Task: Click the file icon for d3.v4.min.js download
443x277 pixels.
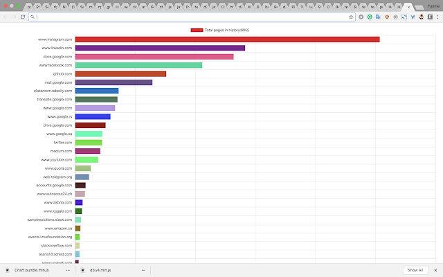Action: tap(83, 270)
